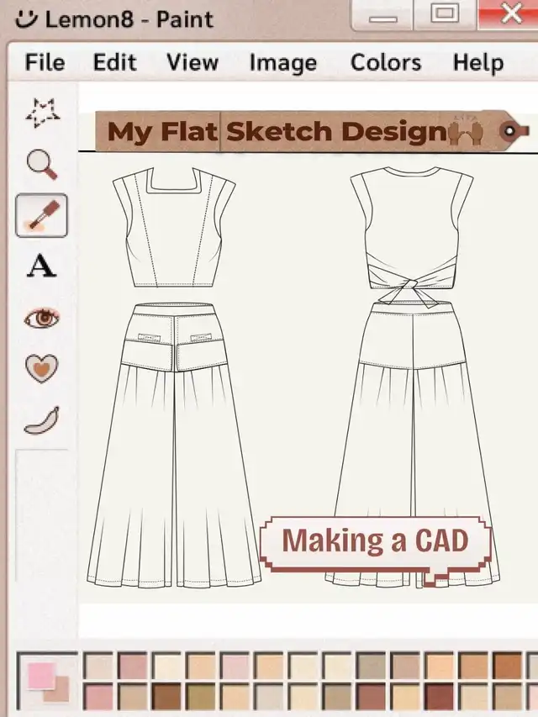The height and width of the screenshot is (717, 538).
Task: Open the Help menu
Action: point(478,63)
